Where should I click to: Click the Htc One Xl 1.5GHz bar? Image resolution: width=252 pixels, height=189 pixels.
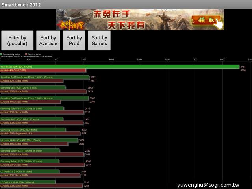[x=39, y=140]
